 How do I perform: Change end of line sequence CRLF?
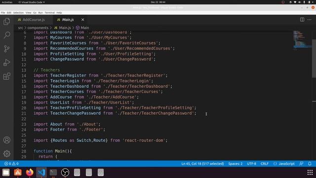click(x=265, y=164)
